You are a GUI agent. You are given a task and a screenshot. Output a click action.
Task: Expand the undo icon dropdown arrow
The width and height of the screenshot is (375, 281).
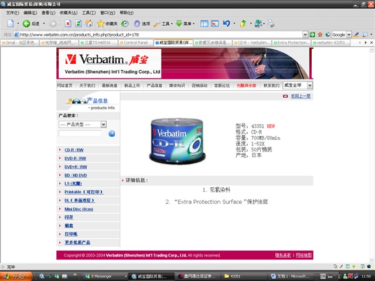[234, 23]
